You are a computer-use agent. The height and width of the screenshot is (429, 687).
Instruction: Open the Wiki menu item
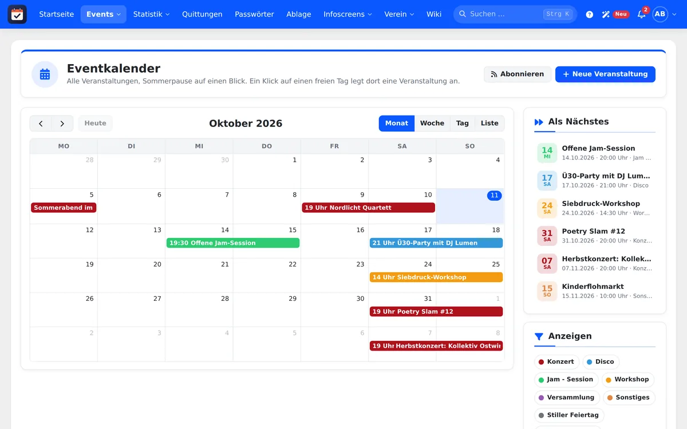point(434,14)
